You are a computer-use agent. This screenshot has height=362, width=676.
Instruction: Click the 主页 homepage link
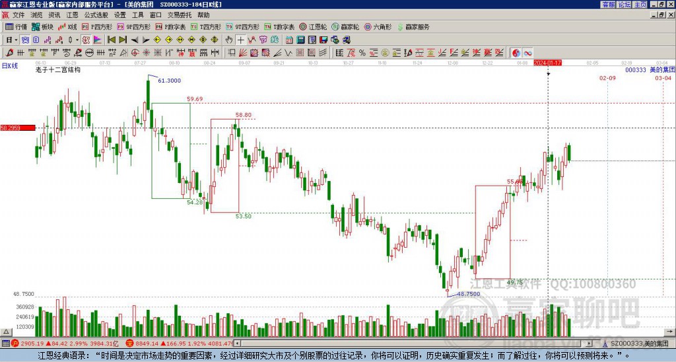click(640, 5)
